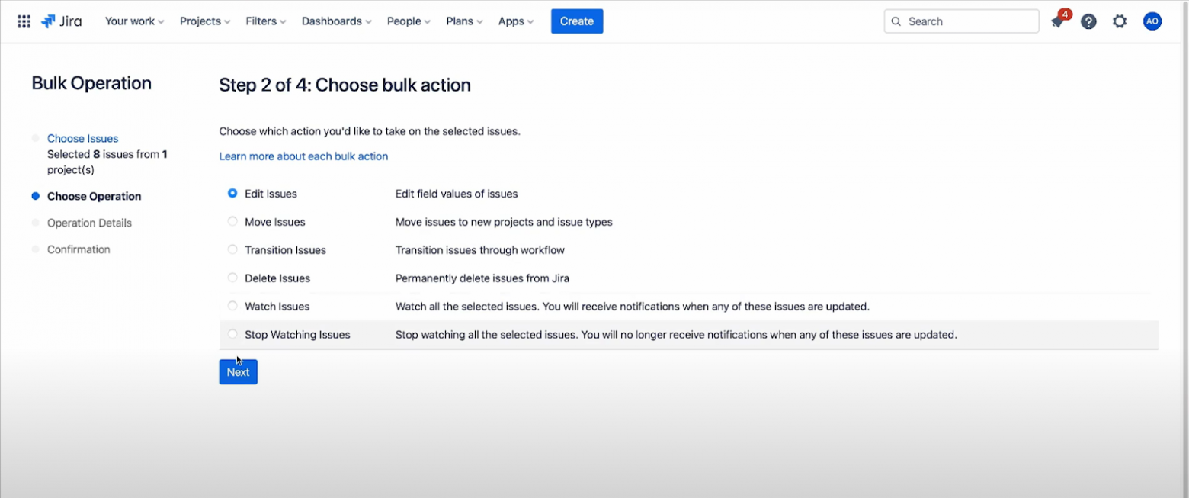Click the blue Next button
This screenshot has width=1189, height=498.
[x=238, y=372]
